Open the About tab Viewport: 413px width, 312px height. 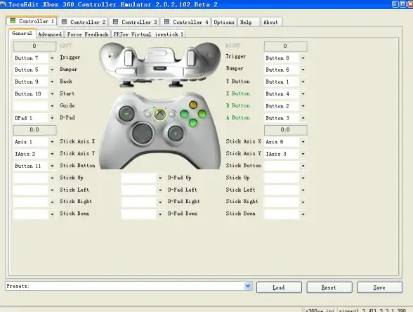(271, 22)
